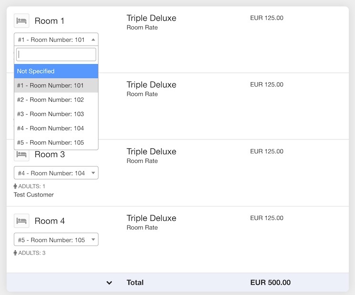
Task: Click the Room 3 heading
Action: coord(49,155)
